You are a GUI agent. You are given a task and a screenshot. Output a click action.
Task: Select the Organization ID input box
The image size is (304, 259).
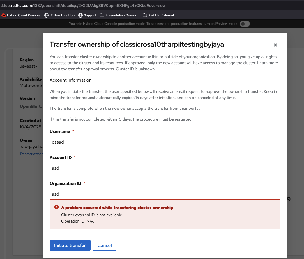(165, 194)
